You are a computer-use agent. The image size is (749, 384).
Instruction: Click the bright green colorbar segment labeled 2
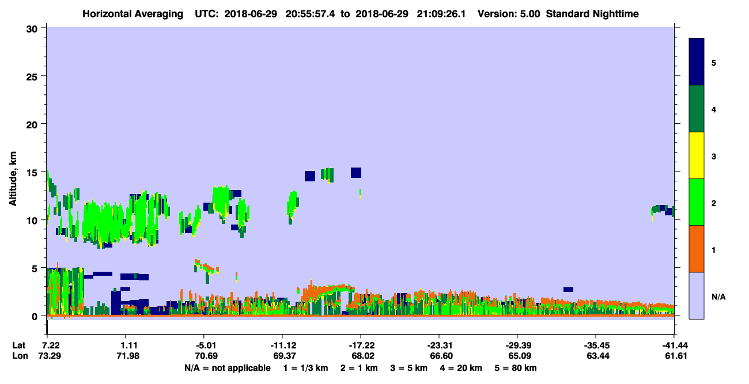tap(697, 202)
